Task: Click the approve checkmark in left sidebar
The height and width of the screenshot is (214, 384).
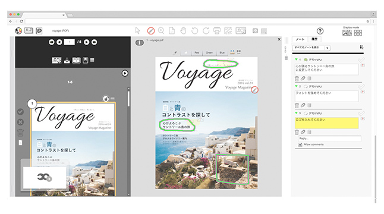Action: [21, 112]
